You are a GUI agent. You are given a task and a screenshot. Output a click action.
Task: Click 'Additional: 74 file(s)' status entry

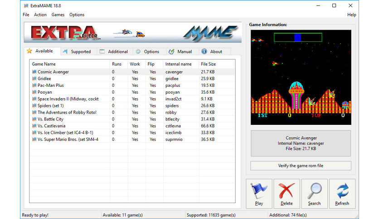288,215
